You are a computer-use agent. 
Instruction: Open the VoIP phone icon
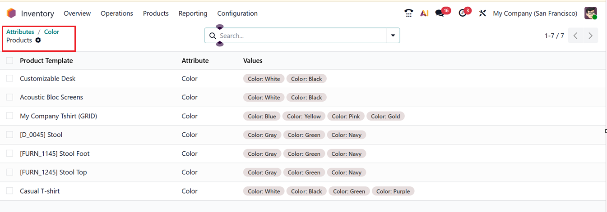click(x=409, y=14)
